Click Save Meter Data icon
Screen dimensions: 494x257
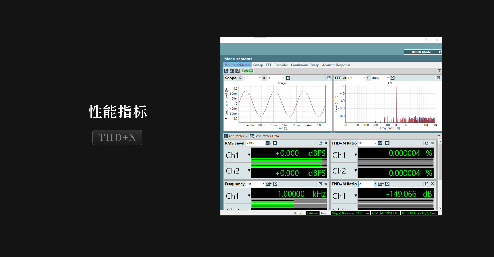click(252, 136)
